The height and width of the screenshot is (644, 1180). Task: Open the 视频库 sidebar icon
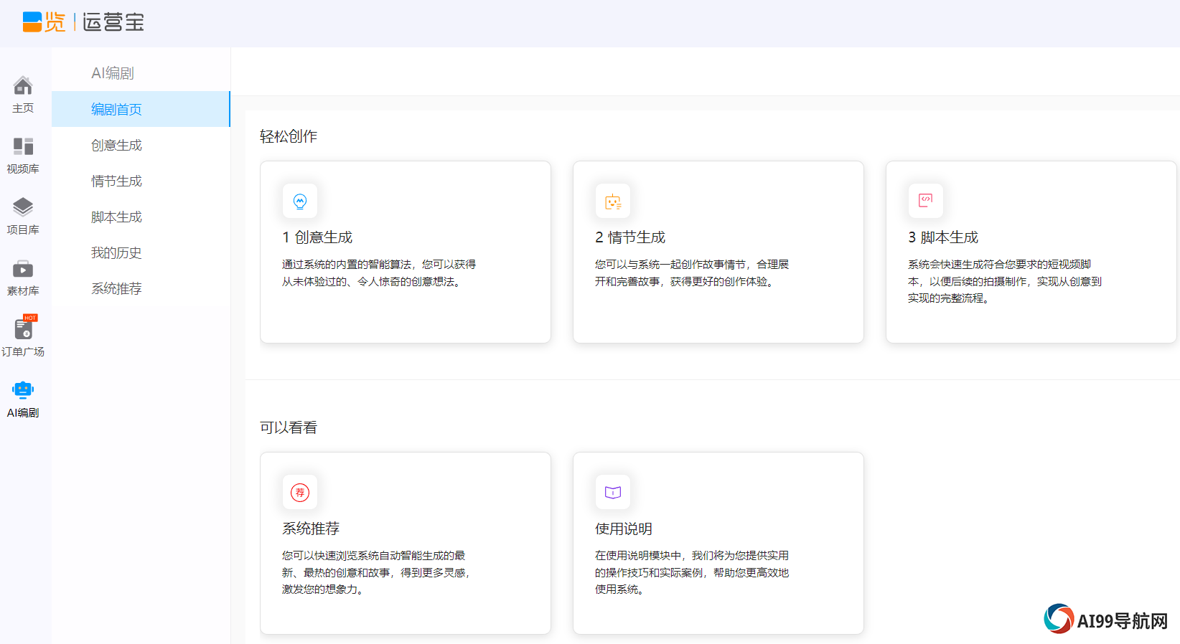pos(23,146)
